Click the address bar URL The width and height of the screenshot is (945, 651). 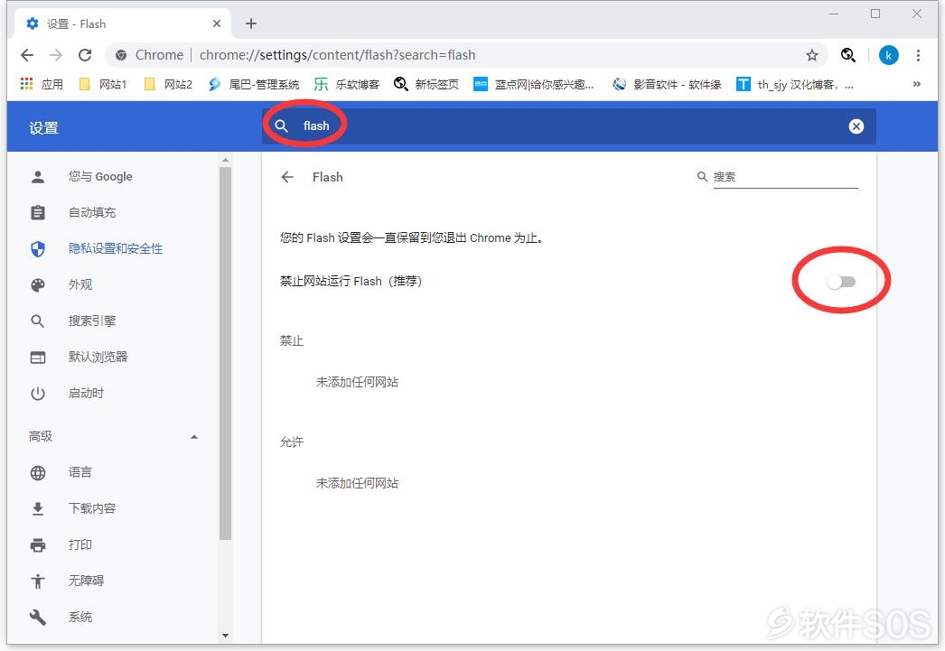pyautogui.click(x=338, y=55)
